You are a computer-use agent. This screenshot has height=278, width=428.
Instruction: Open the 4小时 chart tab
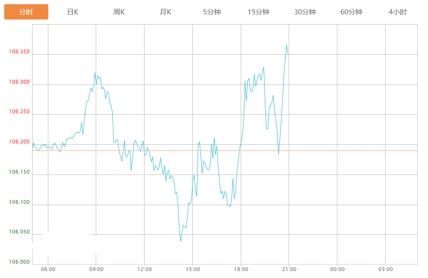(x=398, y=12)
